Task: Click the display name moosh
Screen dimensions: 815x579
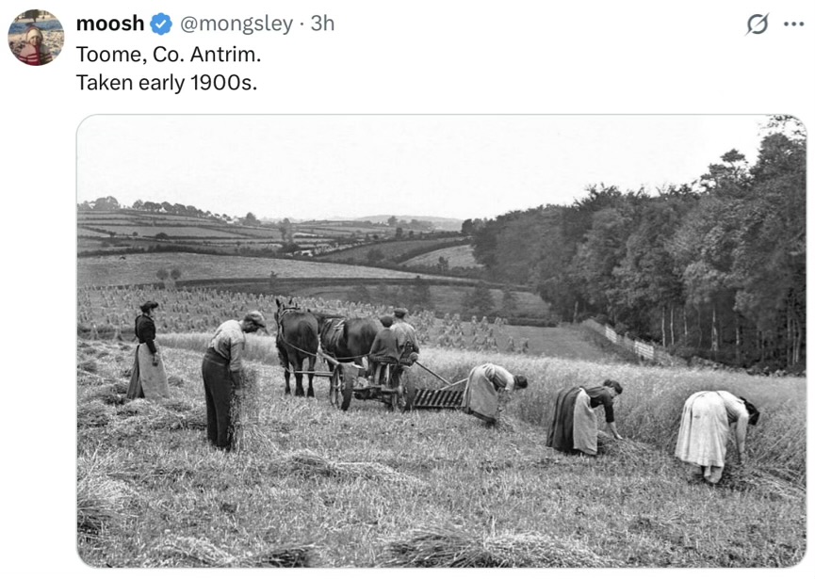Action: click(110, 24)
